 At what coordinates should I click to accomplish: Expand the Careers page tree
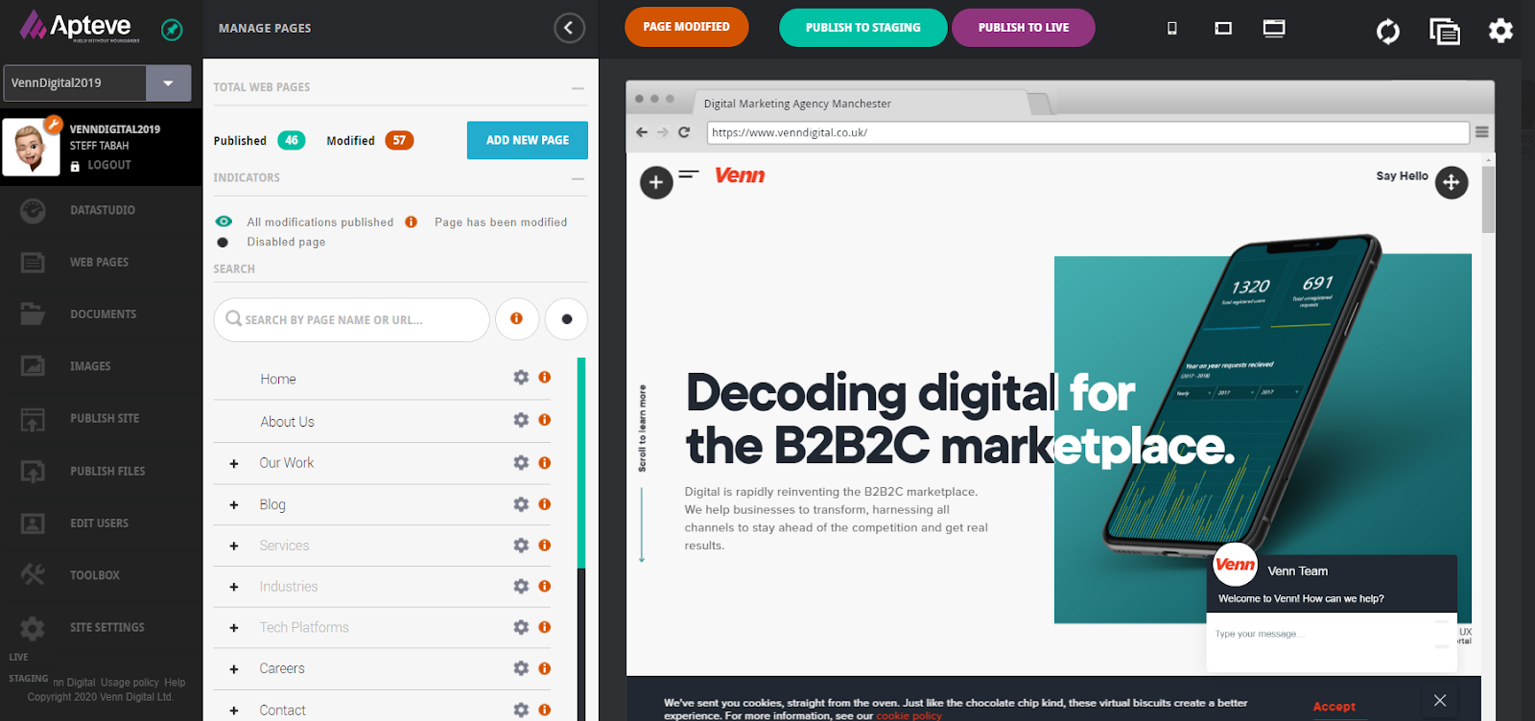pyautogui.click(x=234, y=669)
